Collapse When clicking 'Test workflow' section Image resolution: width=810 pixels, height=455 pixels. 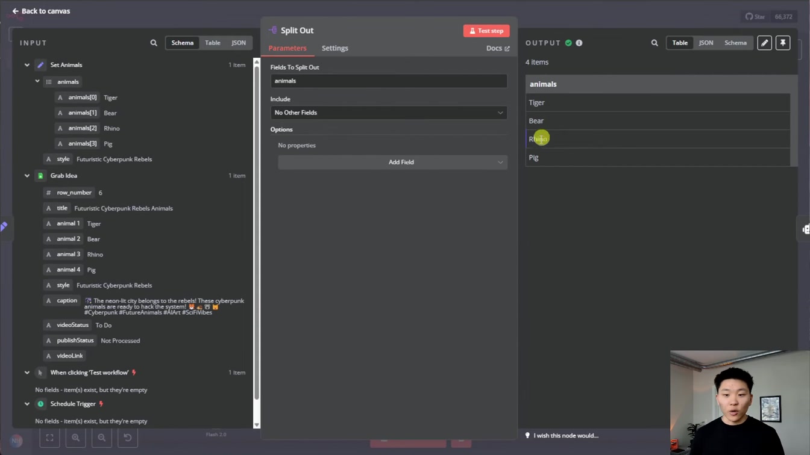27,373
